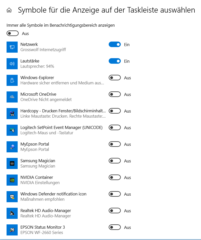The width and height of the screenshot is (201, 240).
Task: Turn on the Samsung Magician toggle
Action: [x=115, y=161]
